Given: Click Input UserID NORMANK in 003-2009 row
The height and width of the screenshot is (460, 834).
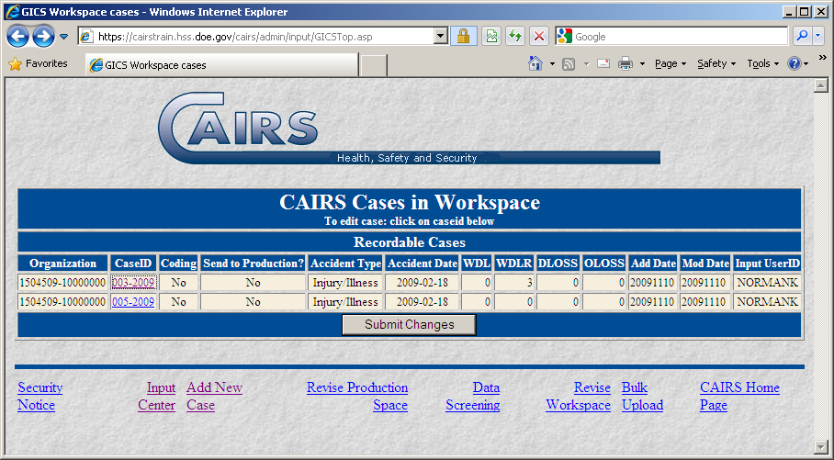Looking at the screenshot, I should 768,283.
